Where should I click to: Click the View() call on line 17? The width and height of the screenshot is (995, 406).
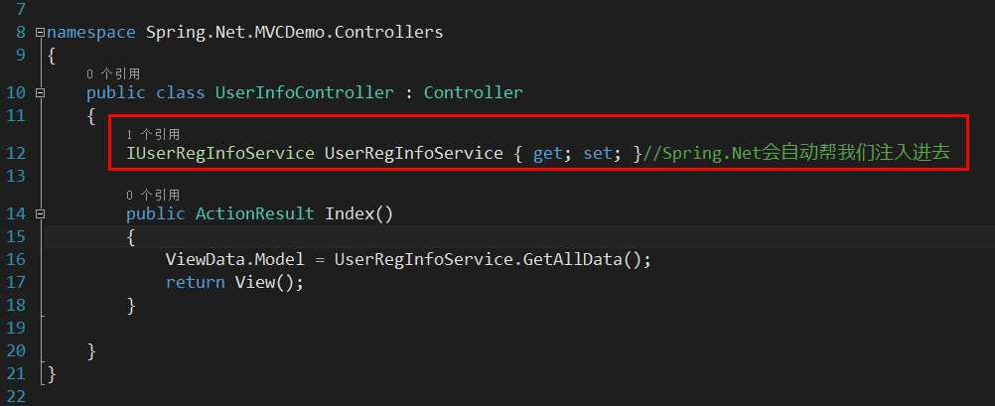tap(264, 282)
